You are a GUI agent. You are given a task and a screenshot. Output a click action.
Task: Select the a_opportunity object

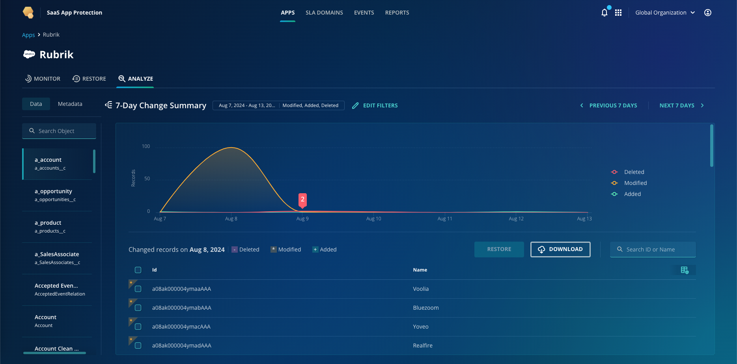(x=58, y=195)
